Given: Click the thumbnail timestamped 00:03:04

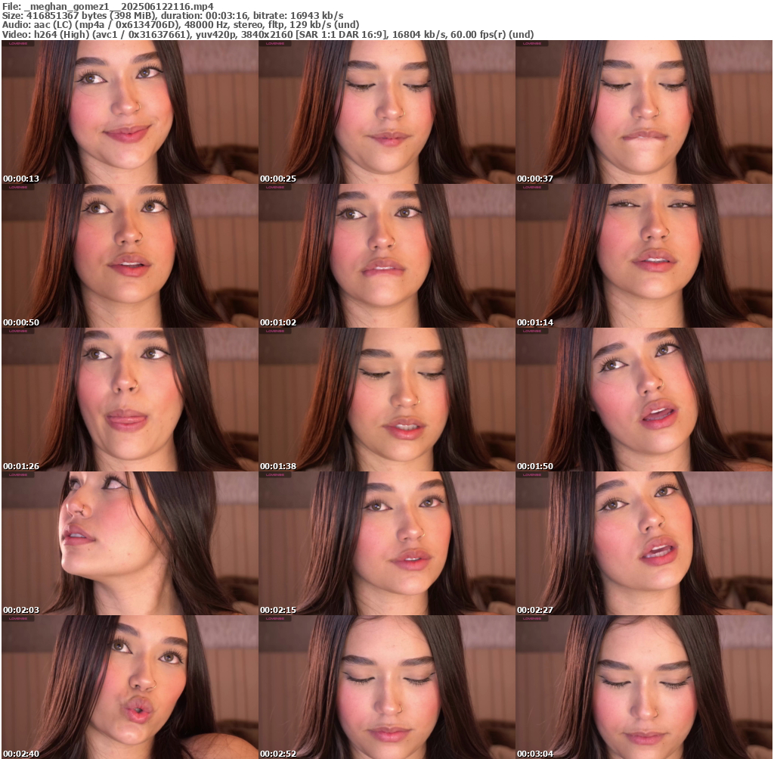Looking at the screenshot, I should (x=644, y=687).
